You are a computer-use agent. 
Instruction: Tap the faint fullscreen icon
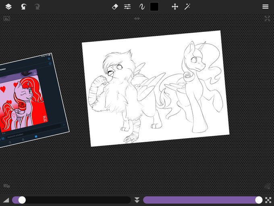(x=268, y=19)
